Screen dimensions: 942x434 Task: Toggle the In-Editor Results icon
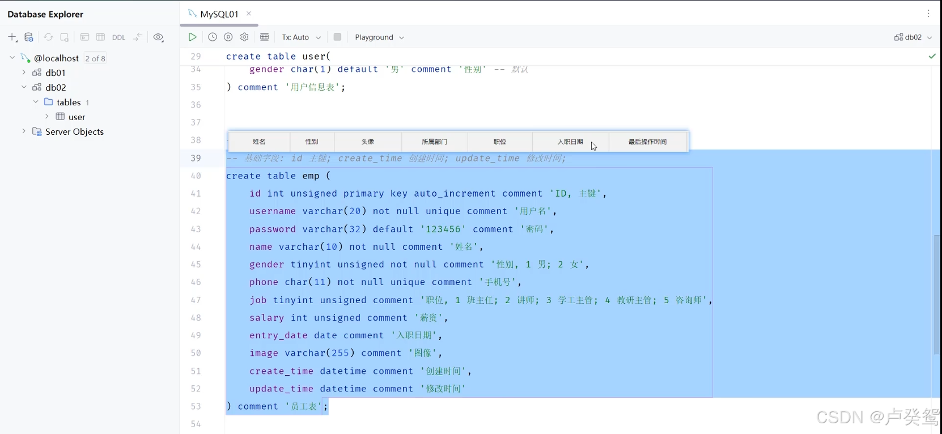pyautogui.click(x=265, y=37)
